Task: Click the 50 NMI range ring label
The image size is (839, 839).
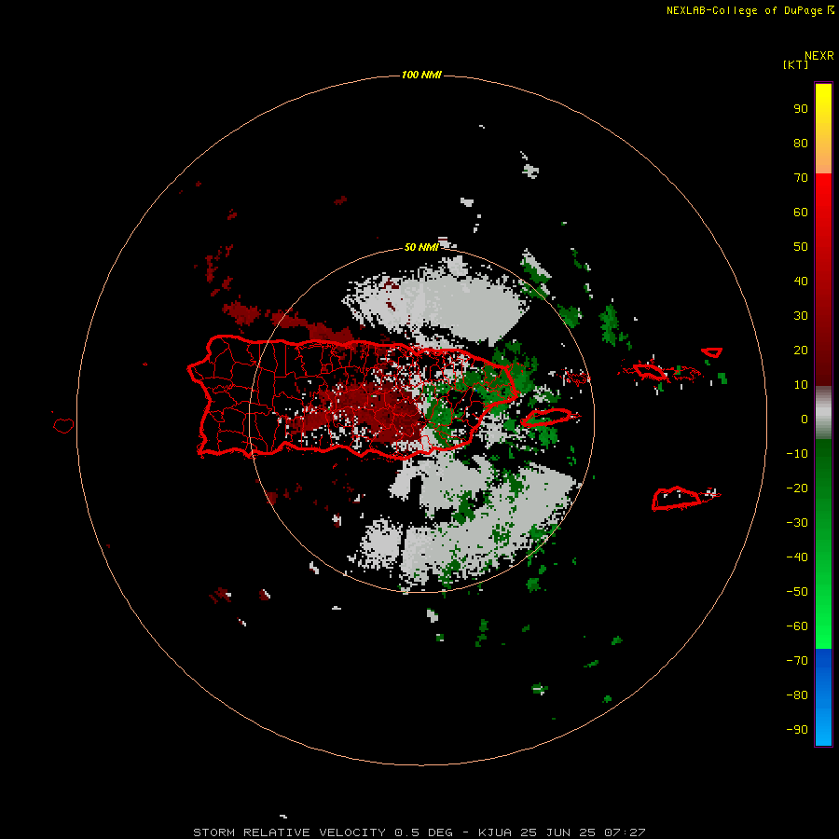Action: (421, 247)
